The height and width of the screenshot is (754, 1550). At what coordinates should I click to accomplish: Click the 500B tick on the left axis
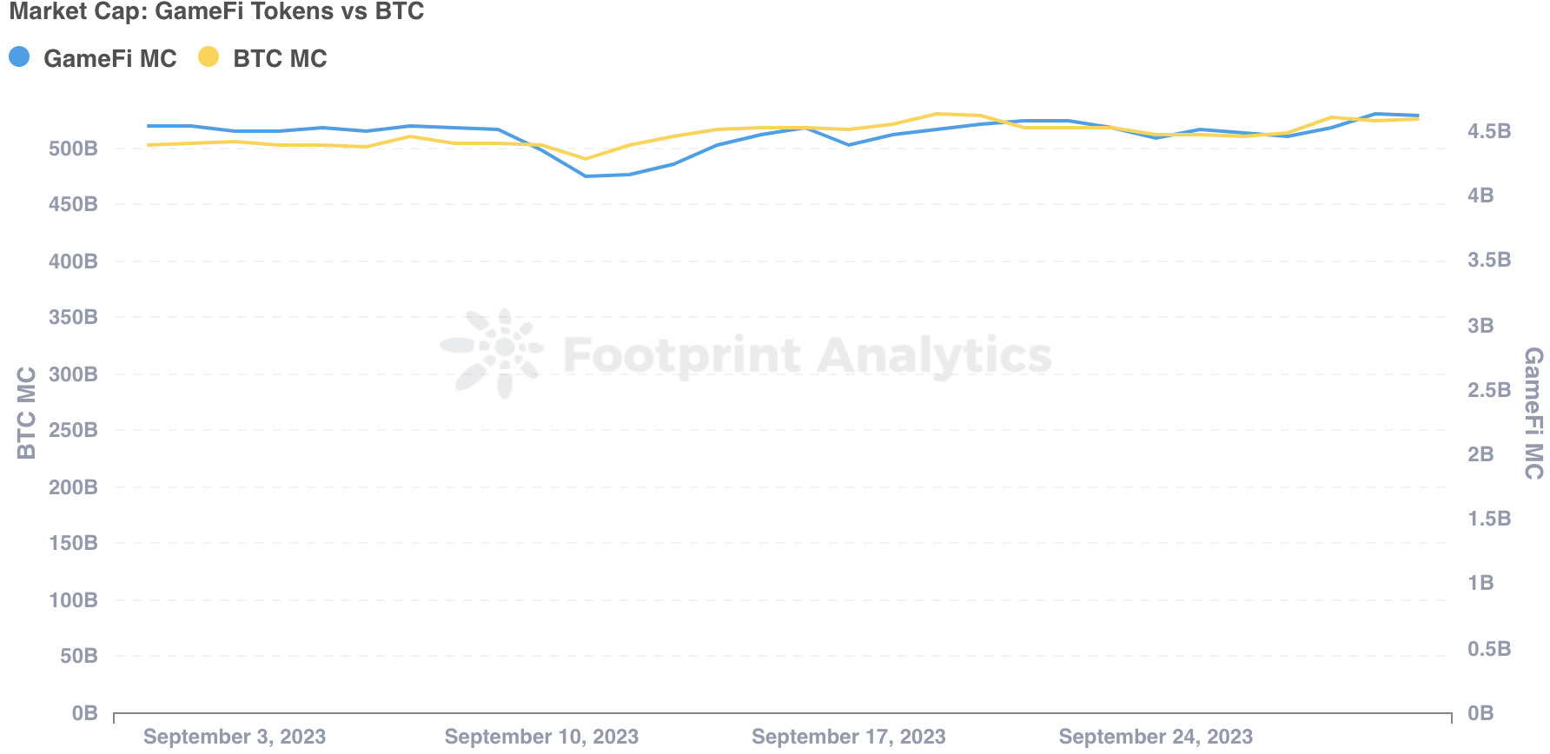(73, 149)
